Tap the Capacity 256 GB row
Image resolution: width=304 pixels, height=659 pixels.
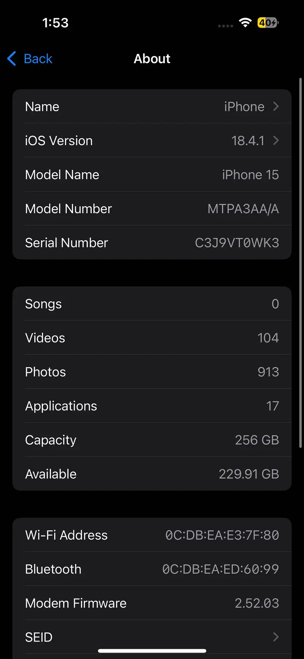[x=152, y=440]
